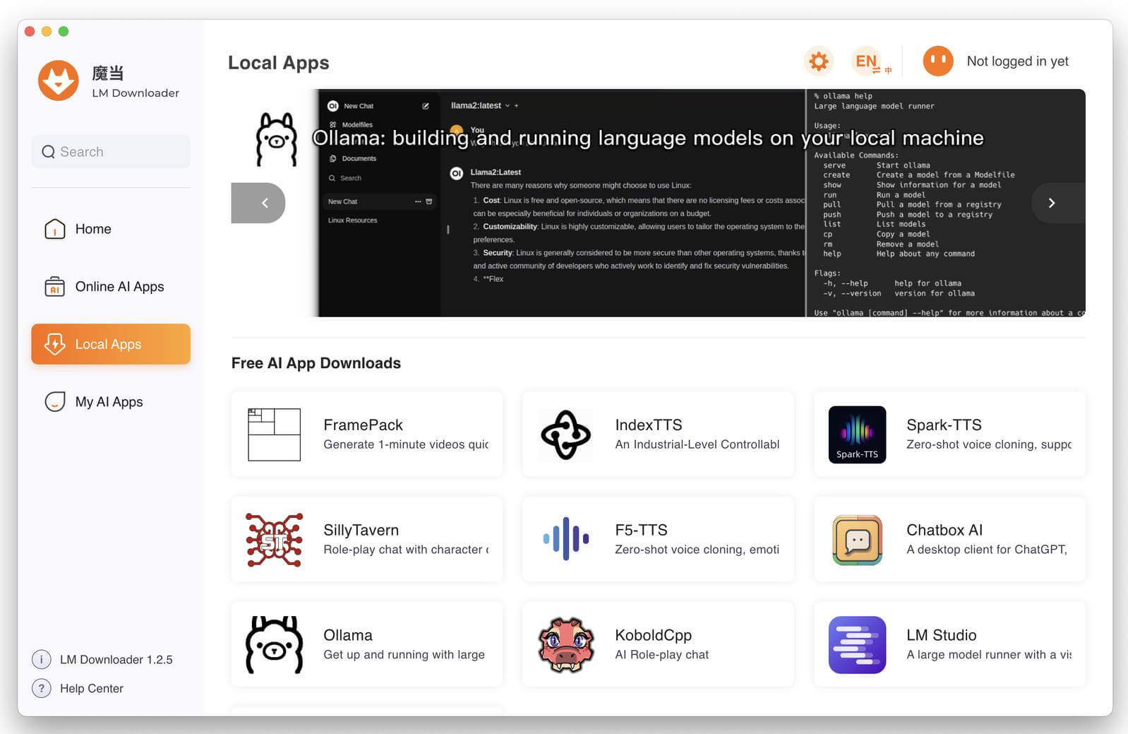Click the magnifier icon in Search box
The height and width of the screenshot is (734, 1128).
point(48,152)
